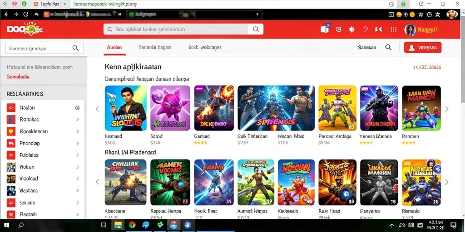Image resolution: width=465 pixels, height=232 pixels.
Task: Open the Yanaao Dkanoa game thumbnail
Action: (x=379, y=108)
